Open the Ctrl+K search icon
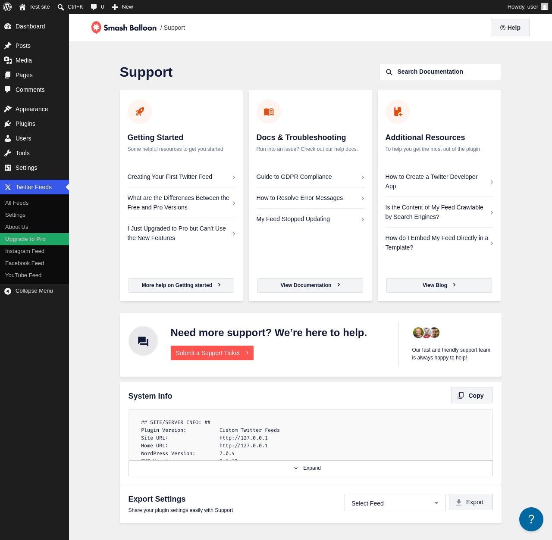Image resolution: width=552 pixels, height=540 pixels. coord(61,7)
